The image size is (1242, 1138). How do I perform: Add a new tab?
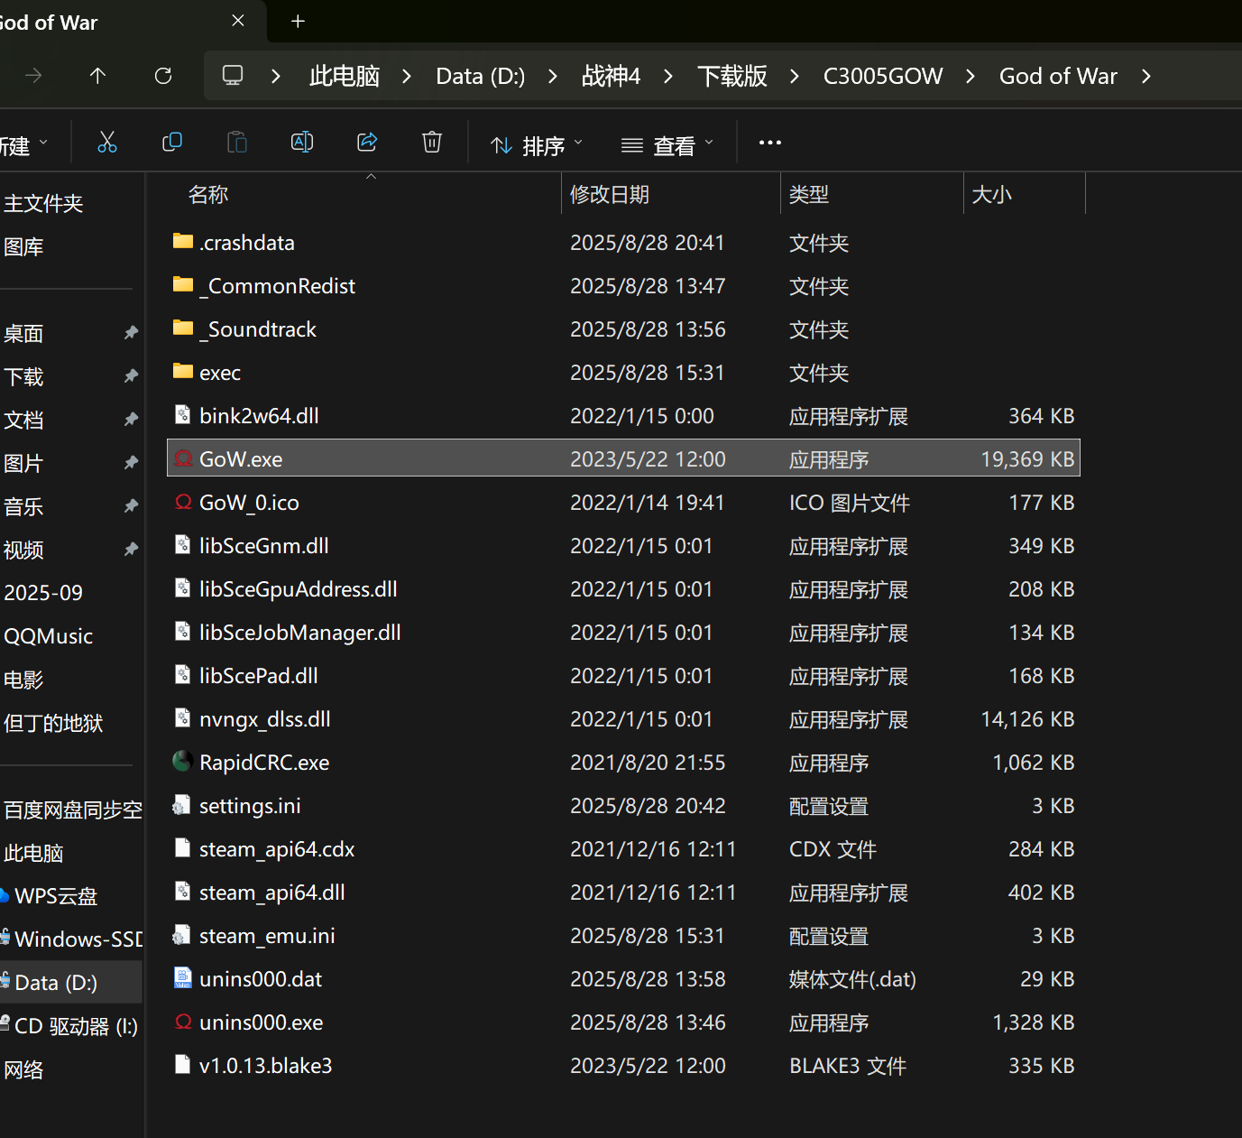(x=298, y=21)
